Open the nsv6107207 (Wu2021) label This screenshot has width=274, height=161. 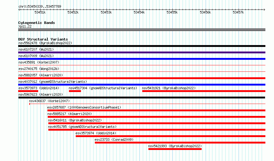36,49
